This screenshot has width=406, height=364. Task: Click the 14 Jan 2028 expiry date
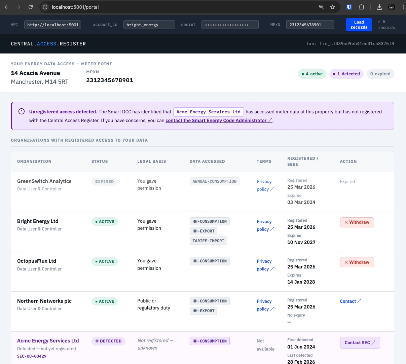coord(301,282)
